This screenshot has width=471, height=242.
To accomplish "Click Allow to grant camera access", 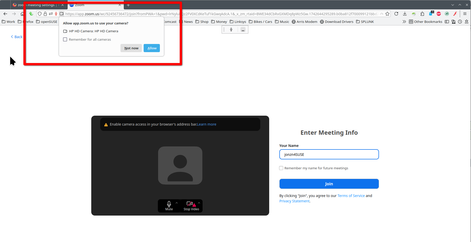I will [x=152, y=48].
